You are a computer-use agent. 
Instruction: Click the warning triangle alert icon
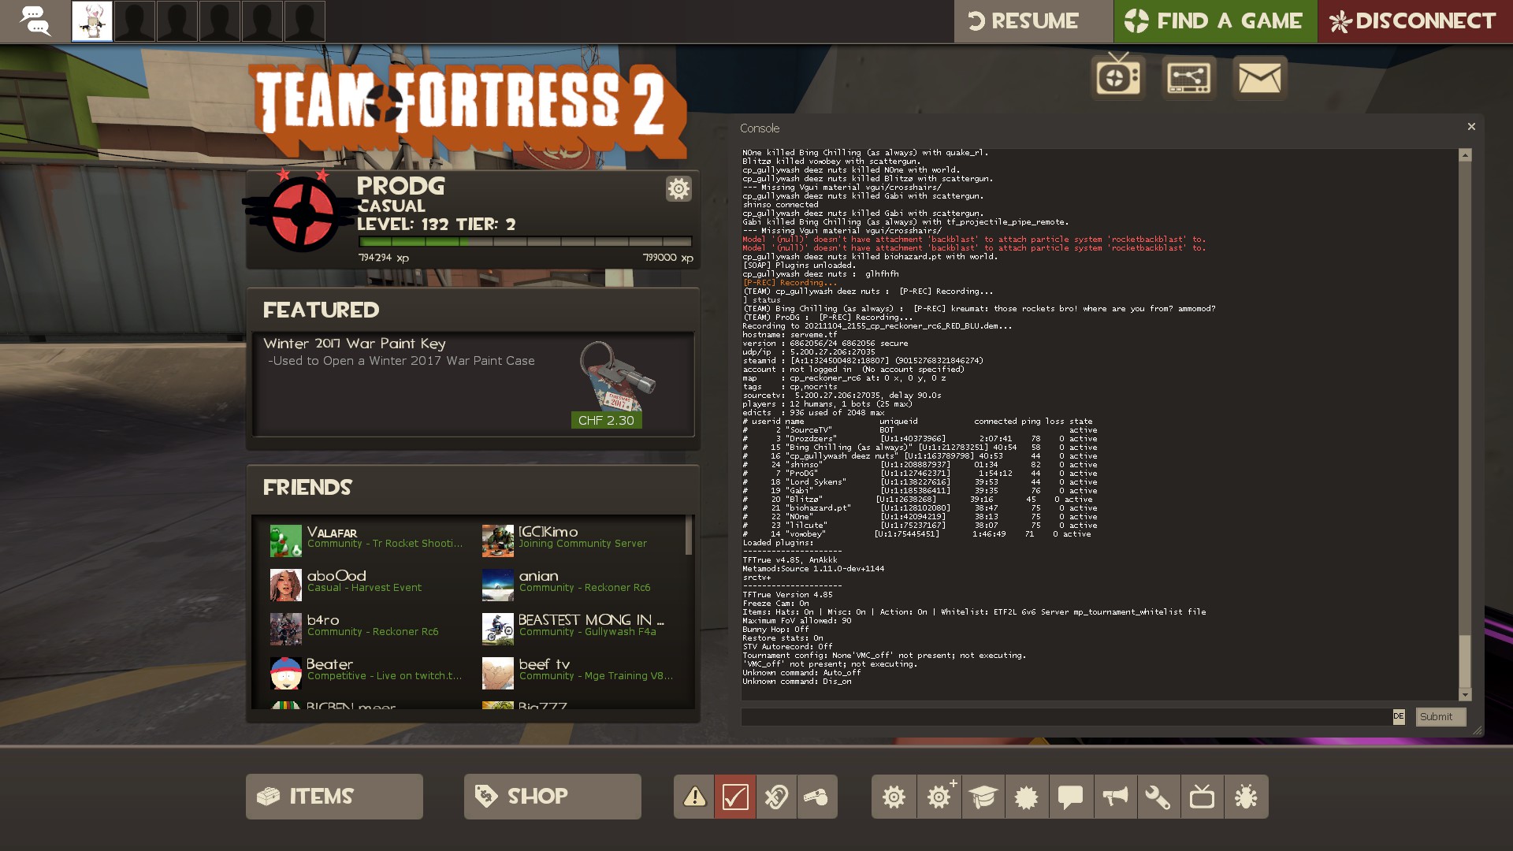(694, 797)
